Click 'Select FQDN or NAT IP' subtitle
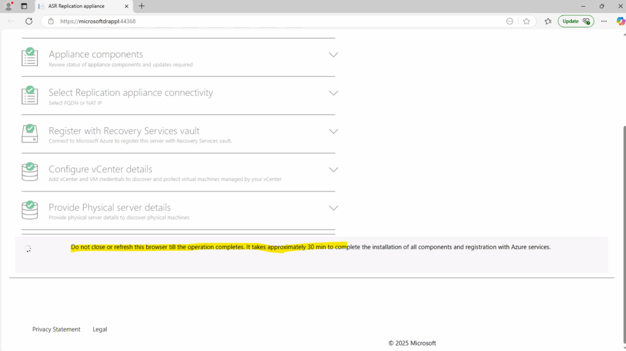Viewport: 626px width, 351px height. point(75,103)
